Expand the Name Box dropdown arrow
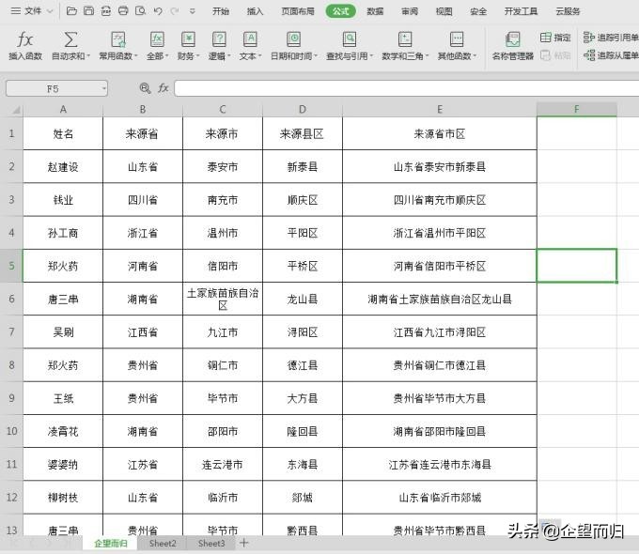 pos(104,88)
